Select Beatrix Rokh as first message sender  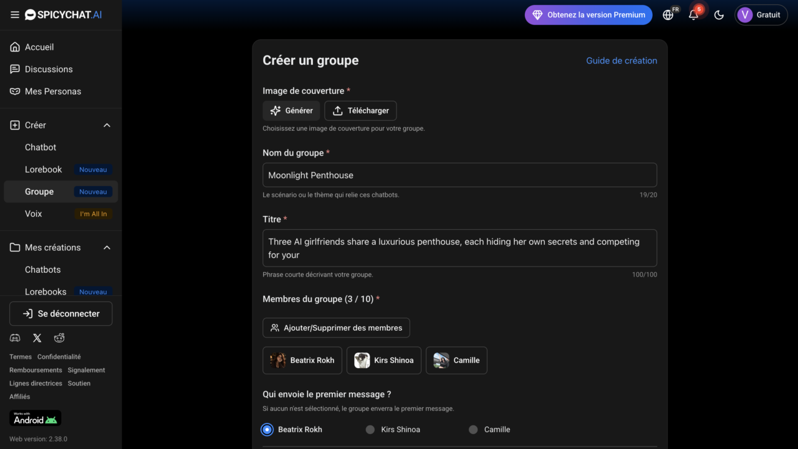267,430
